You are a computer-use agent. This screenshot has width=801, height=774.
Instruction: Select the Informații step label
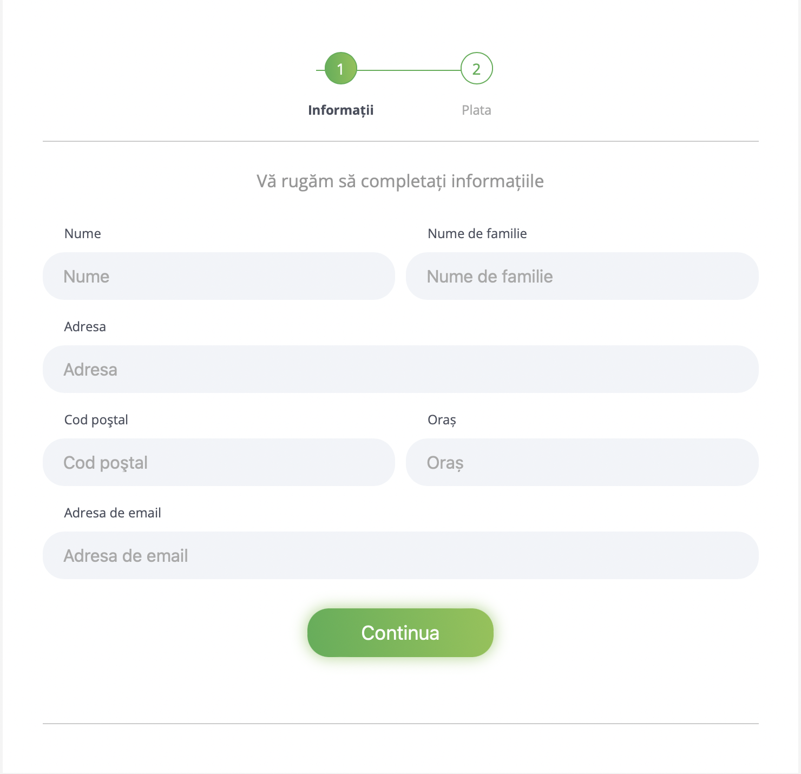[340, 110]
